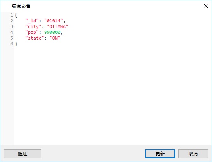
Task: Click the closing curly brace
Action: click(x=16, y=44)
